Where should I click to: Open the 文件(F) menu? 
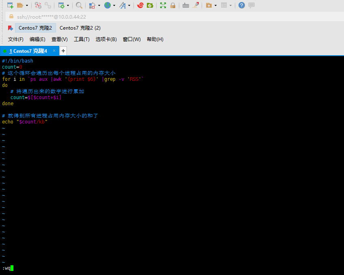coord(15,39)
